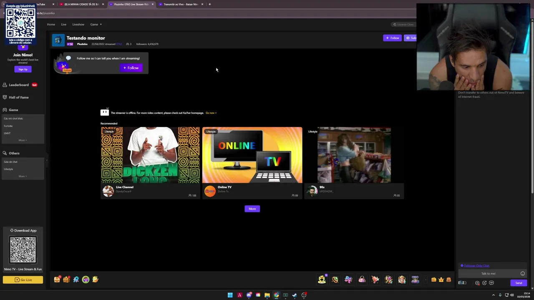Select Piuzinho GTA5 Live Stream tab

click(131, 4)
